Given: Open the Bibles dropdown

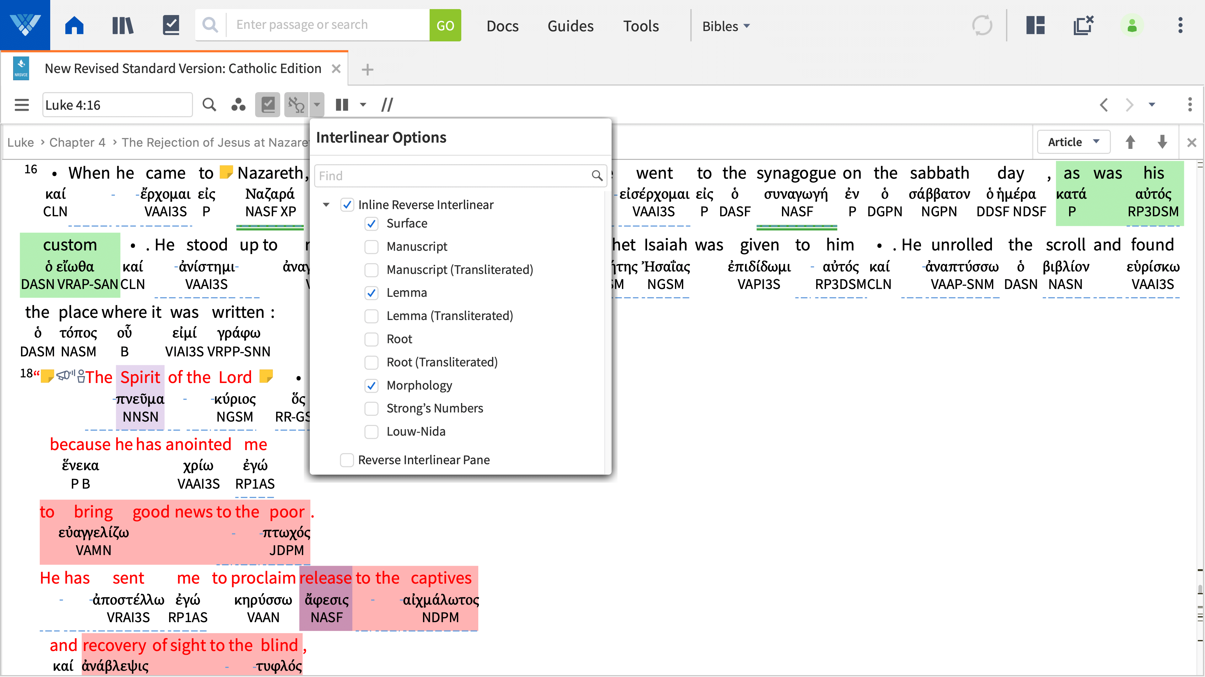Looking at the screenshot, I should [726, 26].
